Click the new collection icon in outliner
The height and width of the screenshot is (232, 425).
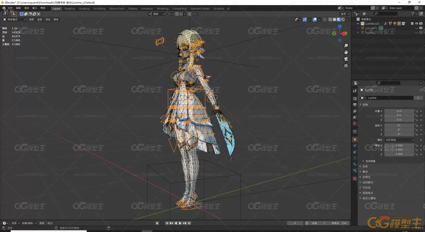point(421,14)
